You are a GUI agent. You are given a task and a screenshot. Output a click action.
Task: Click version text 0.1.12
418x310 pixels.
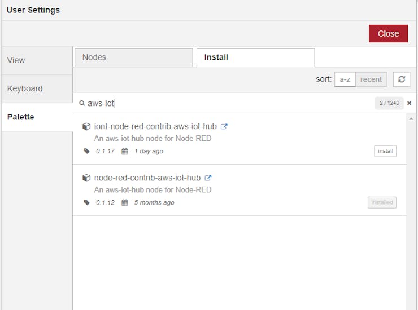(105, 202)
